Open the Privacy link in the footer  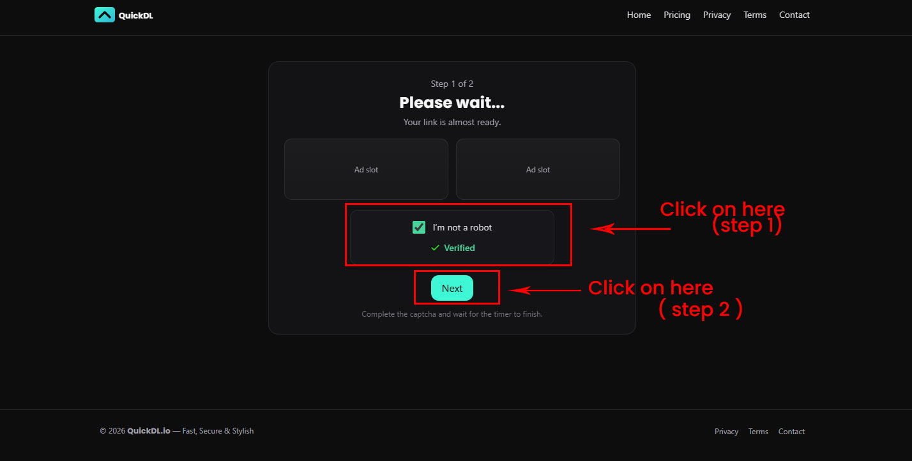click(726, 432)
